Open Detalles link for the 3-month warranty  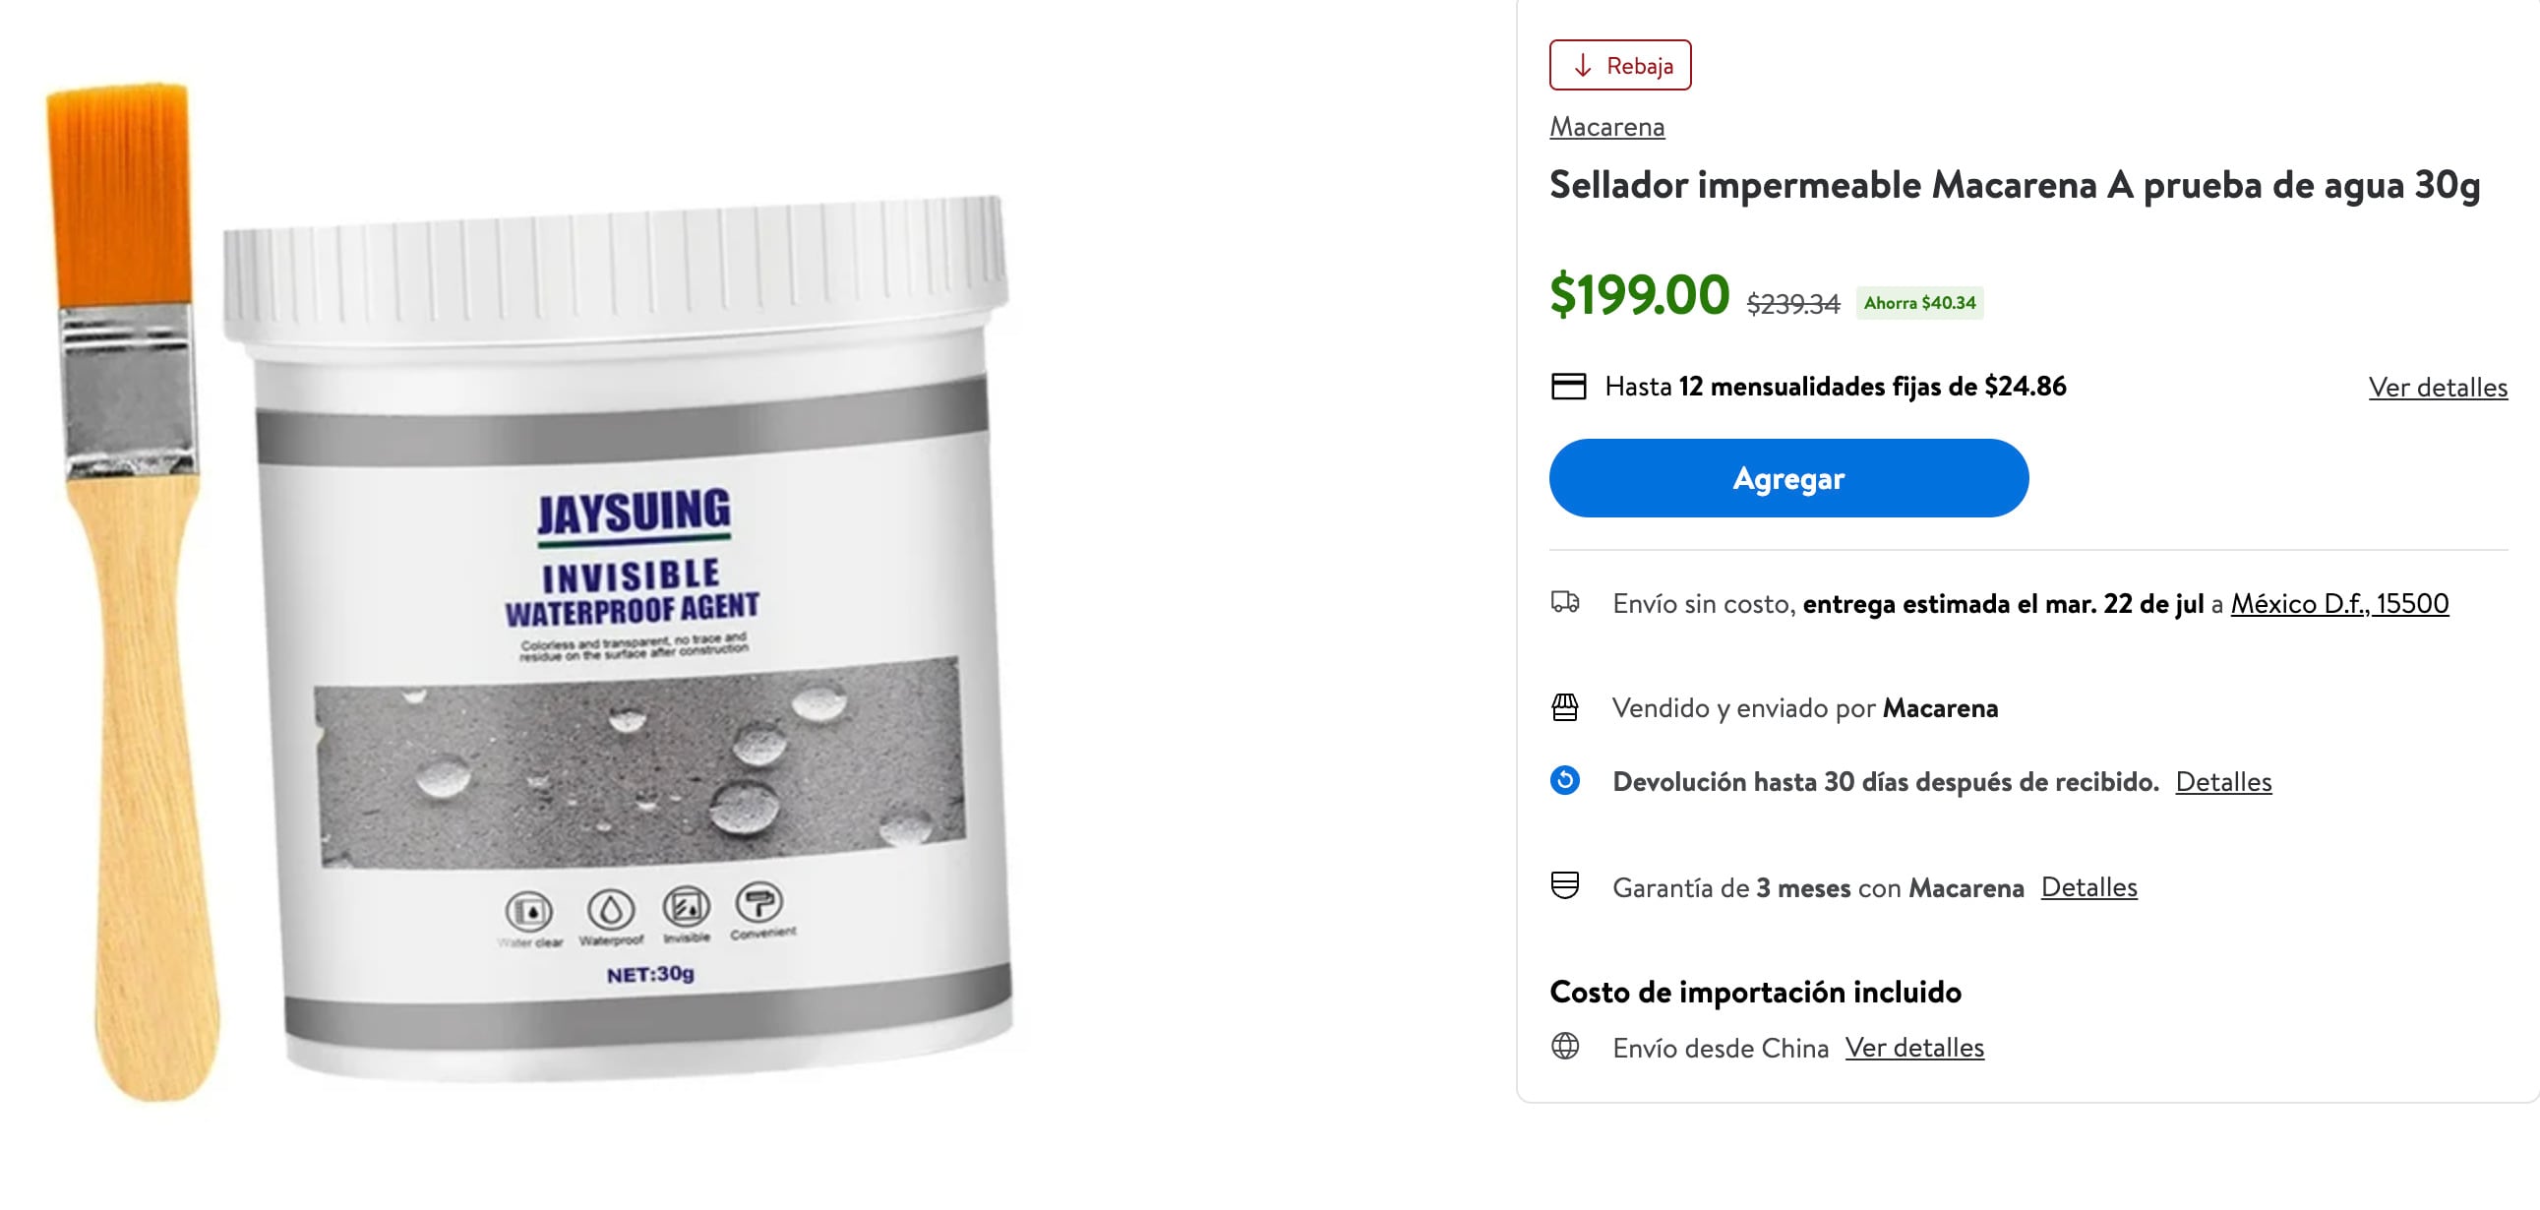[x=2088, y=886]
